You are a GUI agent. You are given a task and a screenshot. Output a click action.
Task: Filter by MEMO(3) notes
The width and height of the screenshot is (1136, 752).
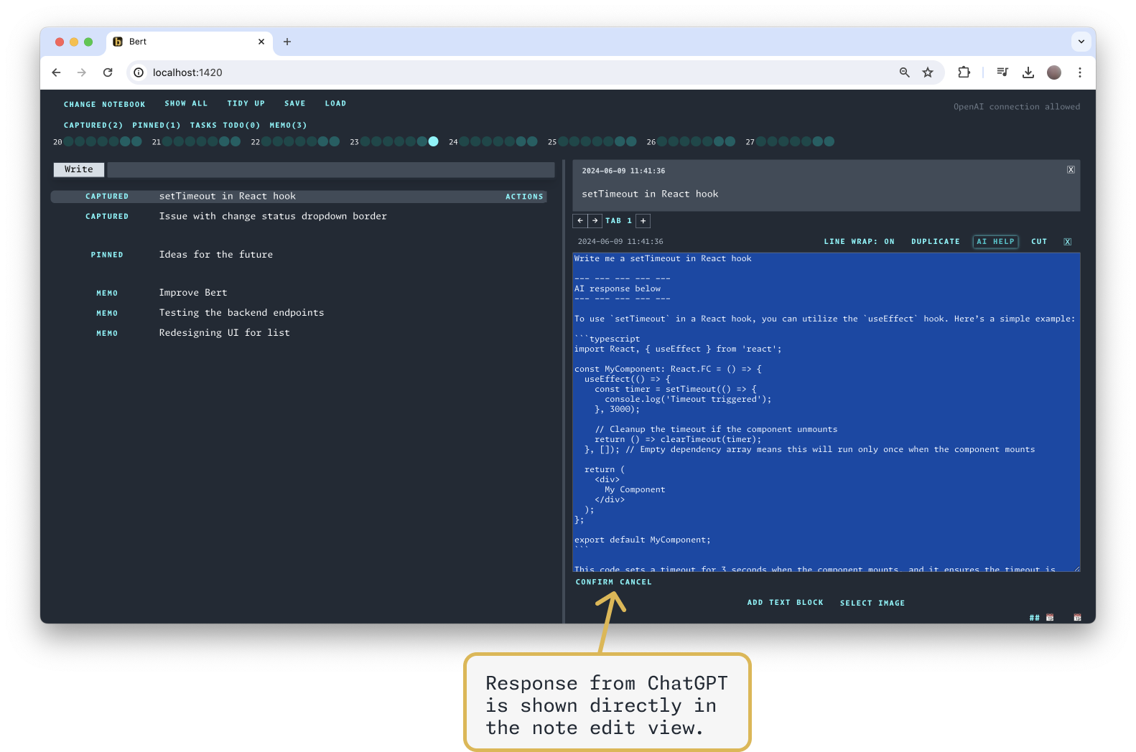click(288, 126)
